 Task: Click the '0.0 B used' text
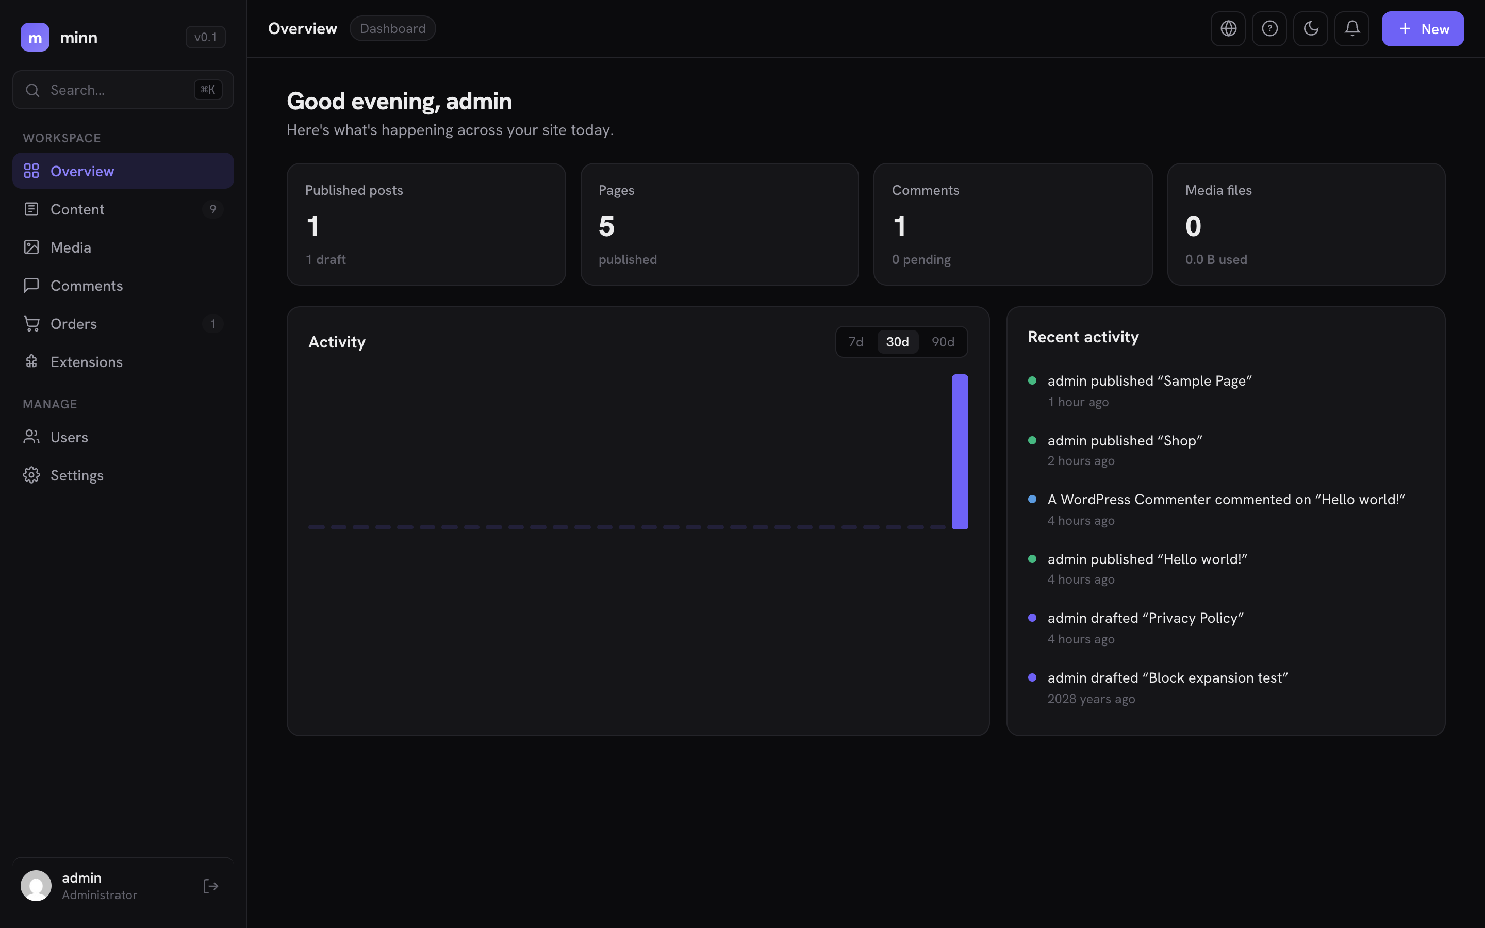pos(1216,259)
